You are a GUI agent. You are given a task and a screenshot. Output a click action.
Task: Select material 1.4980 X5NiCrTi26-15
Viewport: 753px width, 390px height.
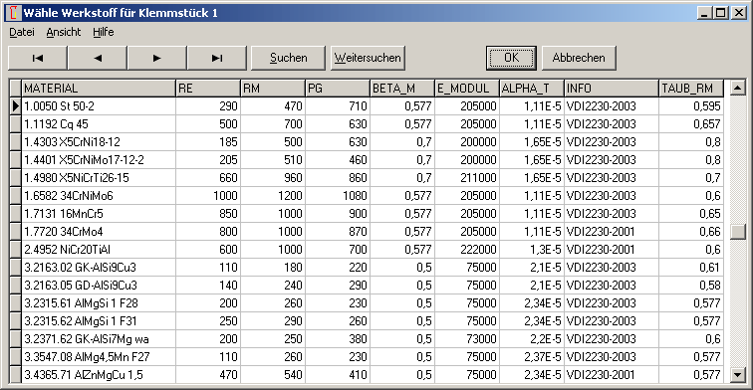point(99,178)
